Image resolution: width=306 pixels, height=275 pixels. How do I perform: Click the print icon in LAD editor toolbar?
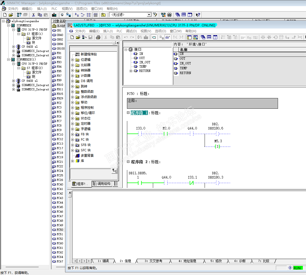98,37
